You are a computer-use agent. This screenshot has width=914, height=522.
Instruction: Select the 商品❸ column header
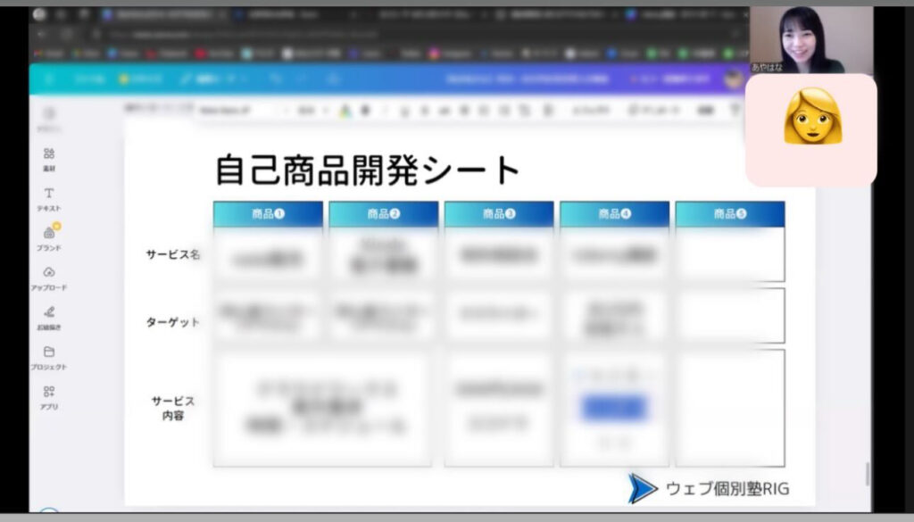click(x=499, y=214)
